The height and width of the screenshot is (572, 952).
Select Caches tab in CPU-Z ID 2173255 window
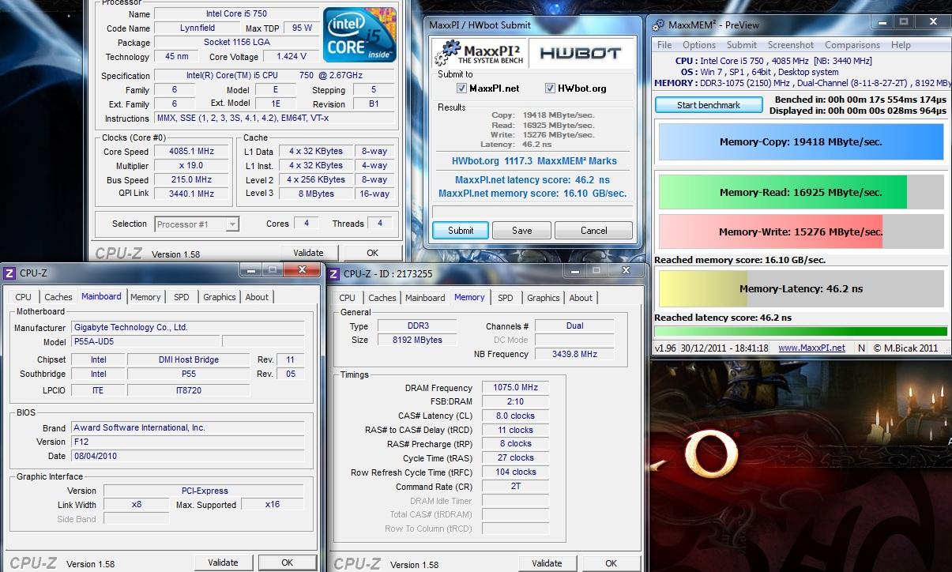click(x=382, y=298)
